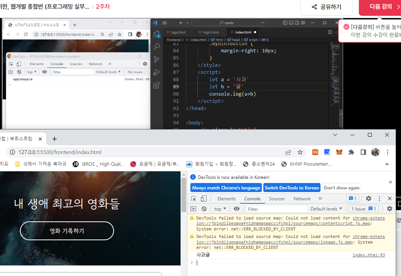Screen dimensions: 401x276
Task: Click the 영화 기록하기 button
Action: (67, 231)
